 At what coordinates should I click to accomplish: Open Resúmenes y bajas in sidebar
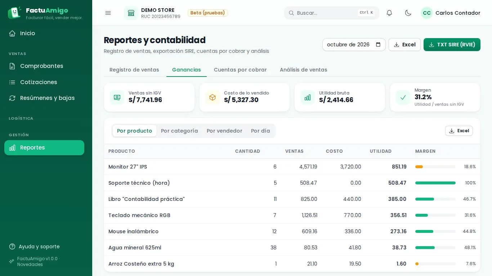(44, 98)
